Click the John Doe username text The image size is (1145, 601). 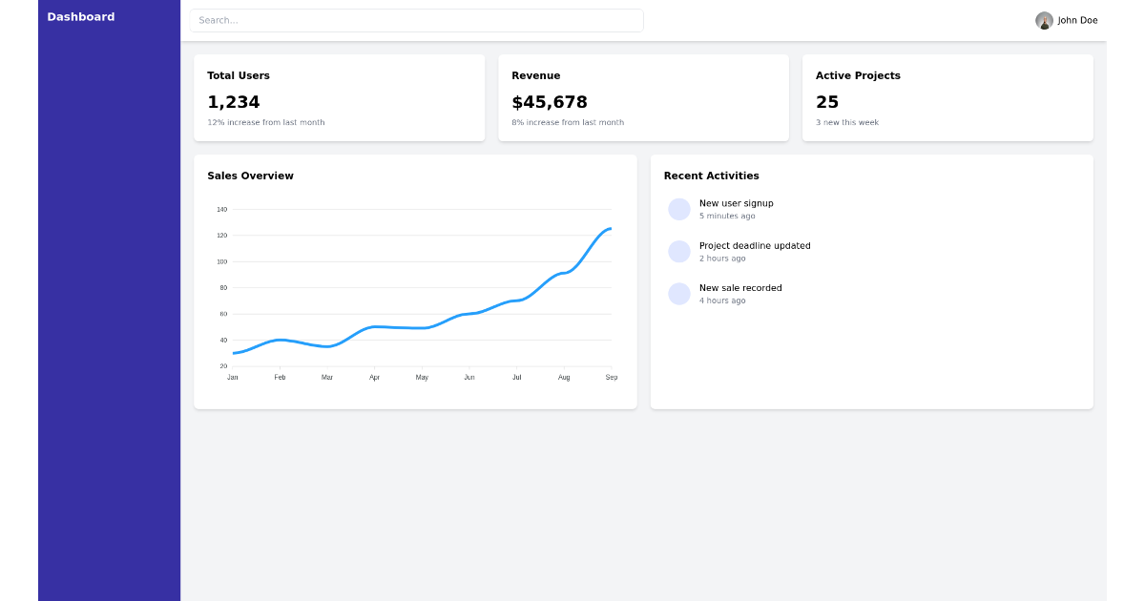point(1079,20)
